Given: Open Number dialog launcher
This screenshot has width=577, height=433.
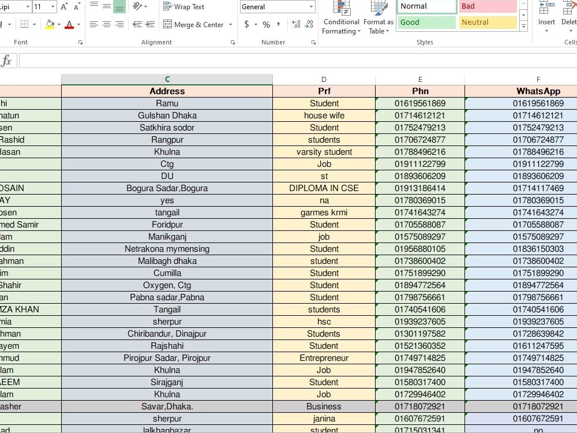Looking at the screenshot, I should [313, 43].
